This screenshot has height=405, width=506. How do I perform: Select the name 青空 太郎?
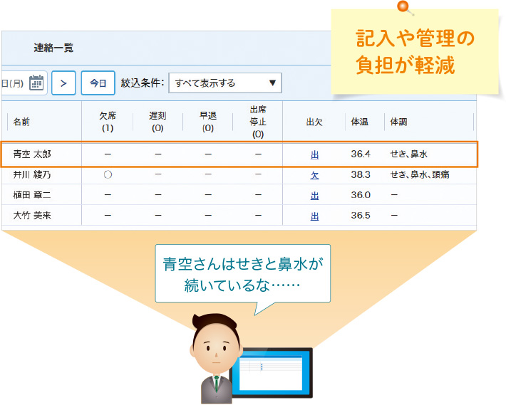[32, 154]
